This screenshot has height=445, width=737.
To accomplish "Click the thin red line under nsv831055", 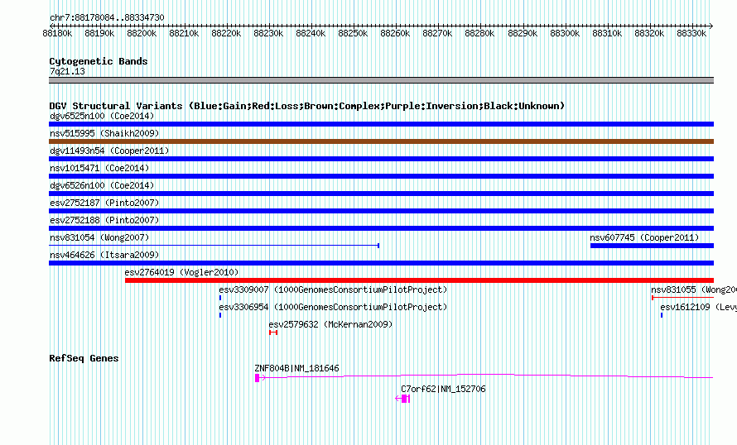I will pos(683,298).
